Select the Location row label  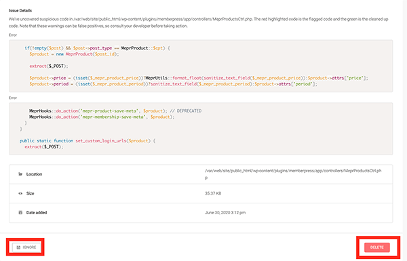(x=34, y=174)
